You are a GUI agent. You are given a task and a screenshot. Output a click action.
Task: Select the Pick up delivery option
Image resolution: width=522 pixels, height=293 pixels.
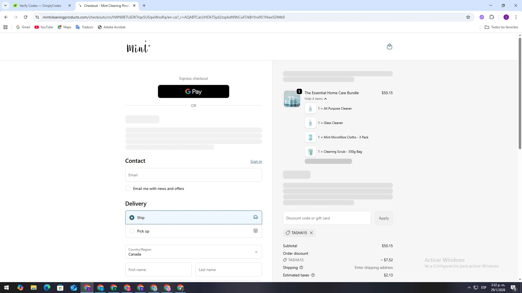click(x=193, y=231)
